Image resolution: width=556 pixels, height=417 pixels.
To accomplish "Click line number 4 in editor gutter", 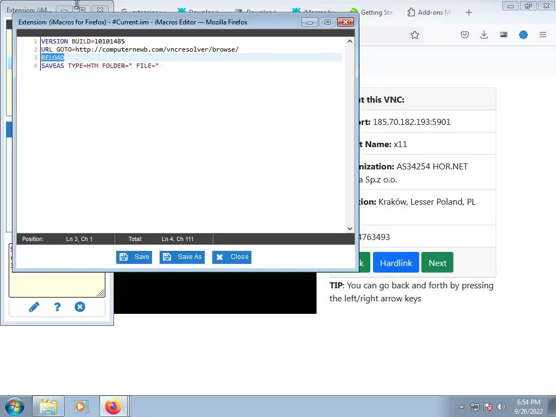I will (x=35, y=66).
